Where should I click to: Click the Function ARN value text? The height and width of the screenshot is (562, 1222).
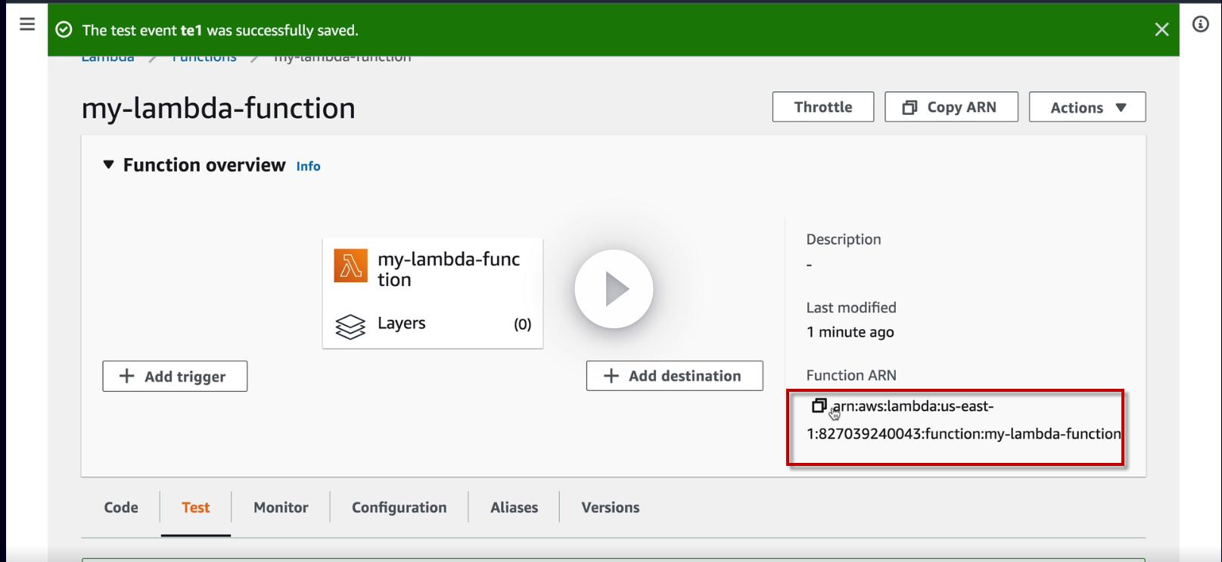tap(963, 420)
